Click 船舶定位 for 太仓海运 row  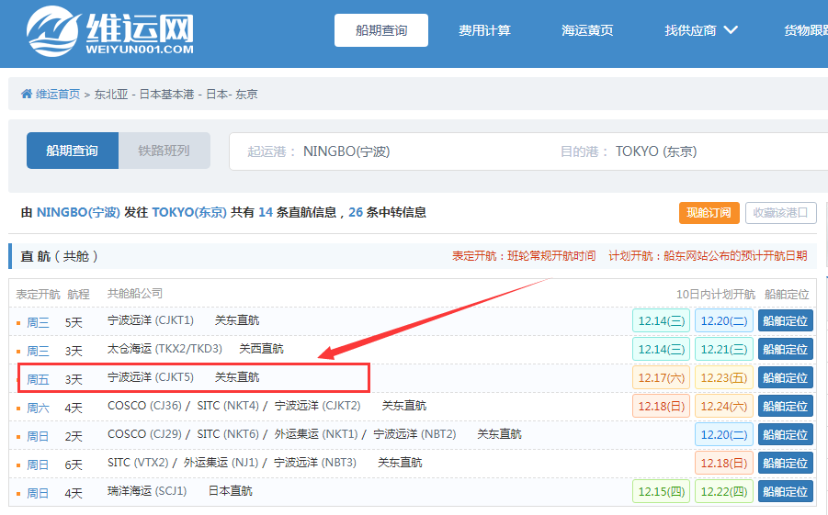(785, 349)
